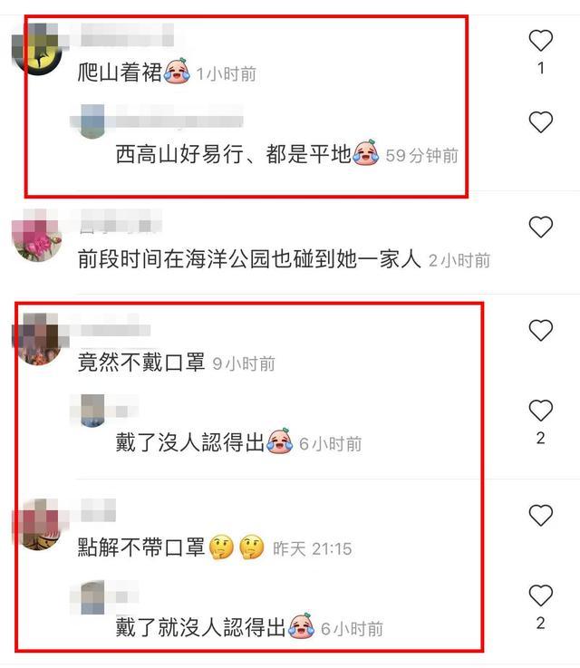Like the 竟然不戴口罩 comment
This screenshot has height=668, width=580.
[540, 330]
